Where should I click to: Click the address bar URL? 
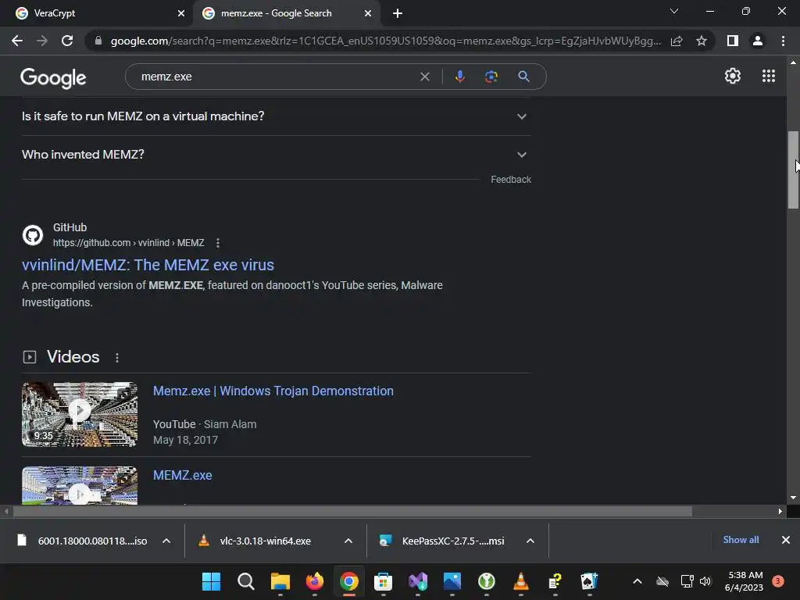[386, 41]
